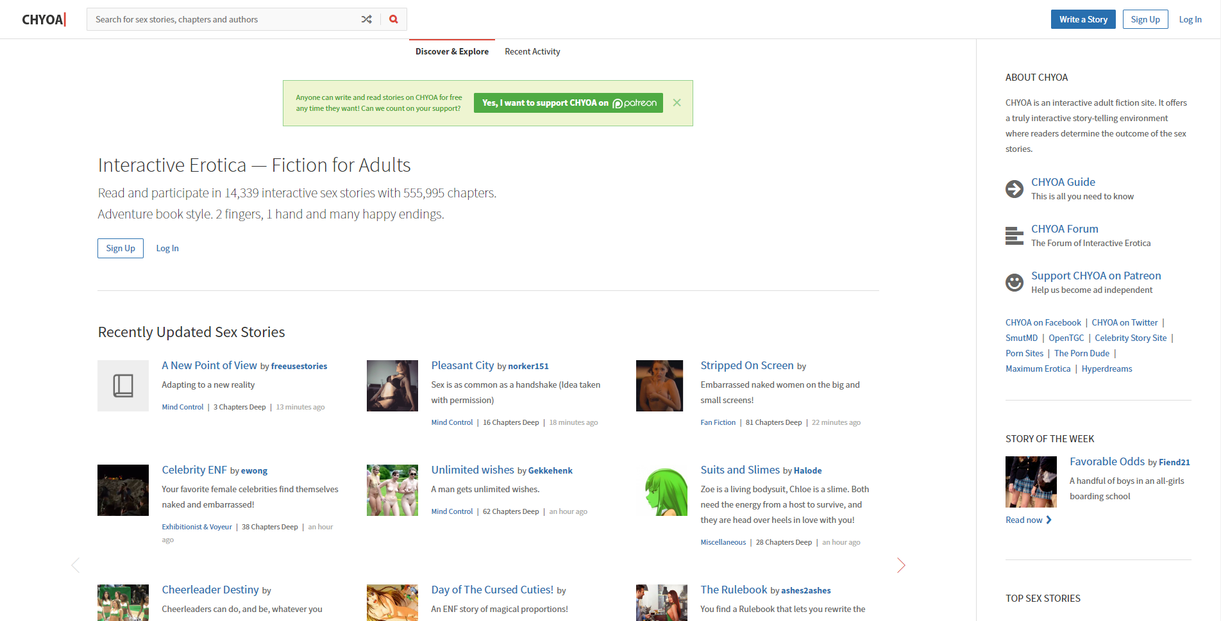Click the header Sign Up button
This screenshot has height=621, width=1221.
point(1145,19)
